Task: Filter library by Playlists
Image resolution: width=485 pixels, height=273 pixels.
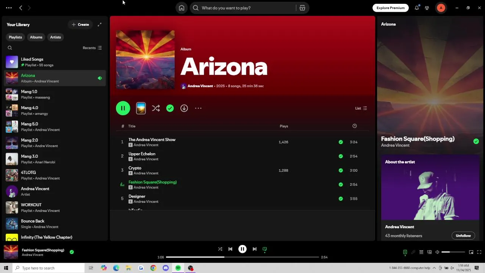Action: (16, 37)
